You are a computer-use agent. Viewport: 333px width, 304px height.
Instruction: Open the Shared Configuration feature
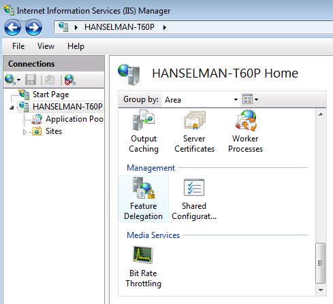(194, 199)
